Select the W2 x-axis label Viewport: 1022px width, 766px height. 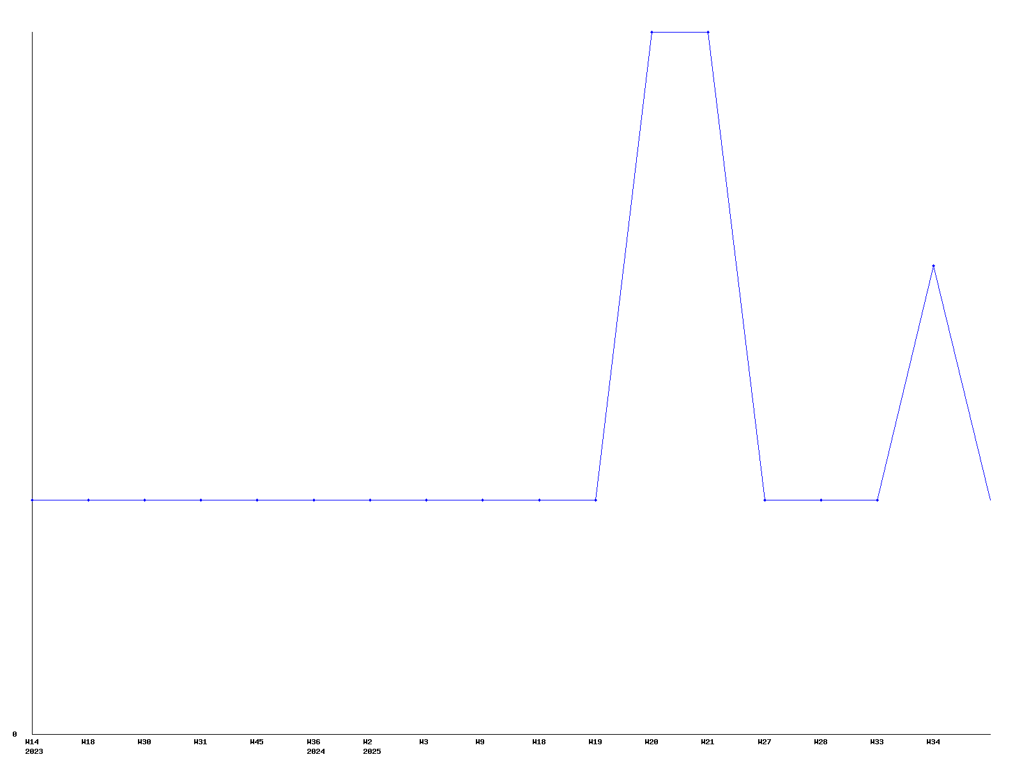367,742
